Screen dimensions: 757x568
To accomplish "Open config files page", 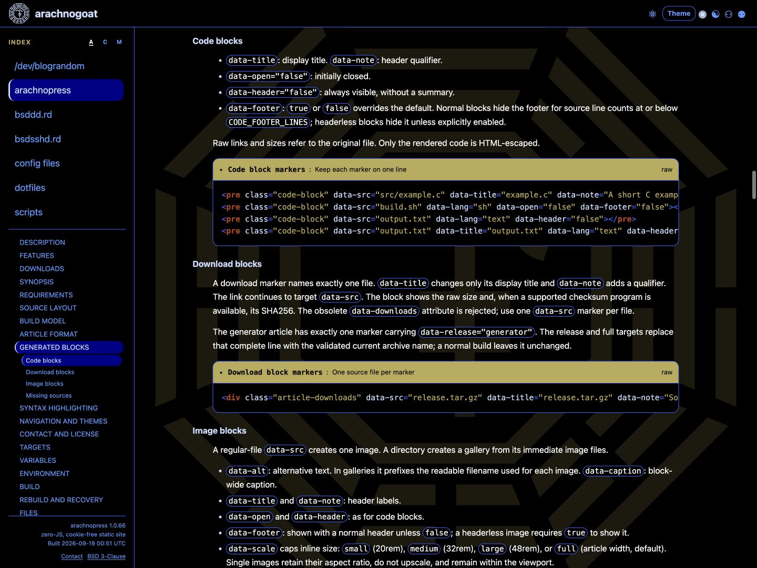I will [x=66, y=163].
